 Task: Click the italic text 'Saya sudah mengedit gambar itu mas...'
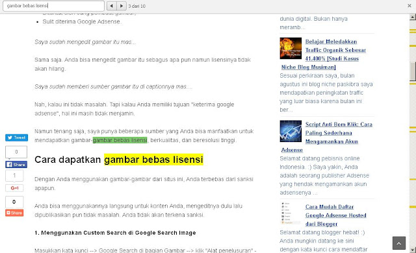click(85, 42)
